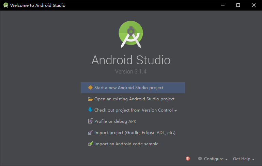
Task: Open the Get Help dropdown menu
Action: click(x=244, y=159)
